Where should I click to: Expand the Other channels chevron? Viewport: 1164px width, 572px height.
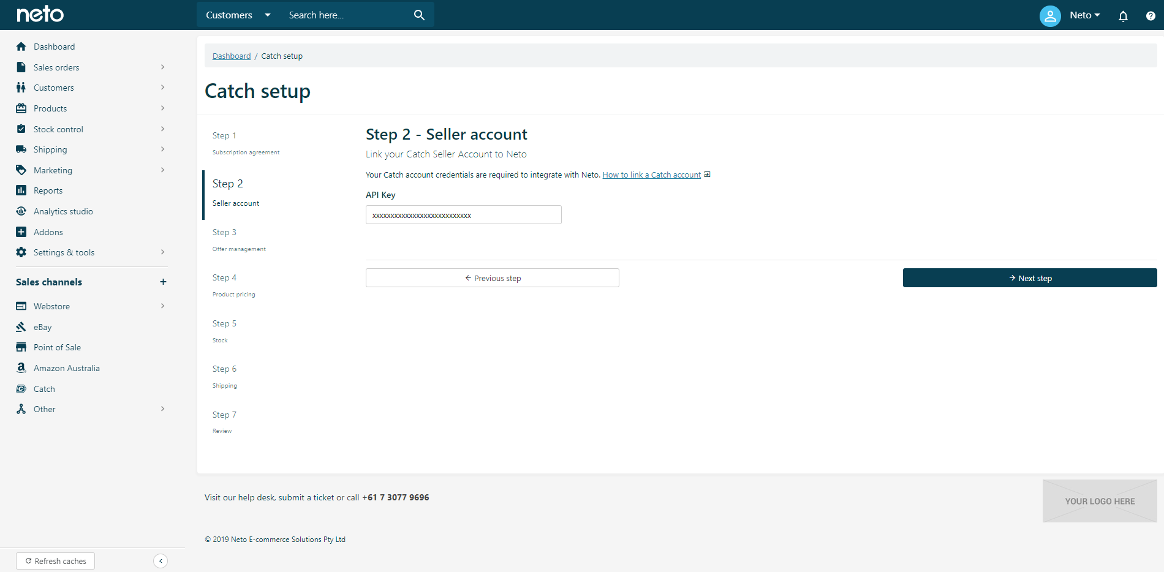pyautogui.click(x=162, y=409)
